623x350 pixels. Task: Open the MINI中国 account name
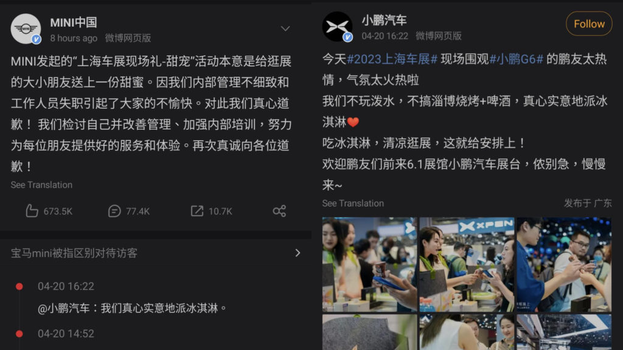tap(74, 22)
